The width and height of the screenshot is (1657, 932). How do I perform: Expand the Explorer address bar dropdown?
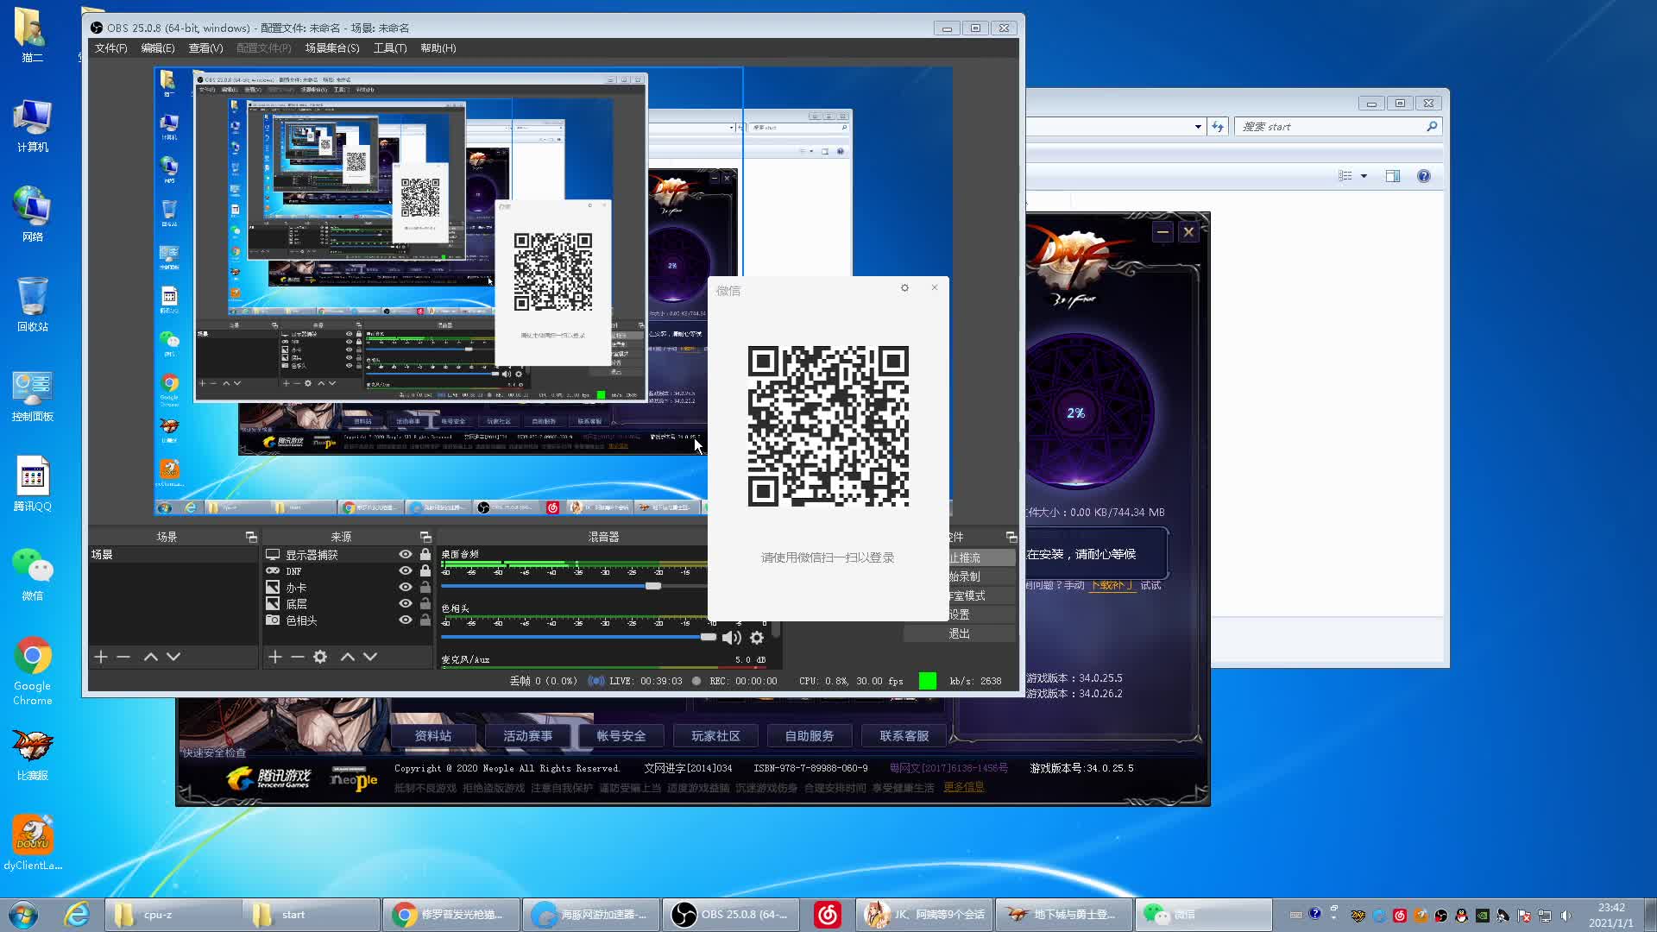click(1198, 127)
